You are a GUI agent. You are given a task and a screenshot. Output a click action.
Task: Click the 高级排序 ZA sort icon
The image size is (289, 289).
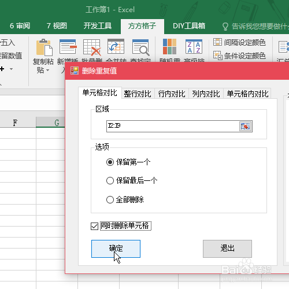click(194, 46)
